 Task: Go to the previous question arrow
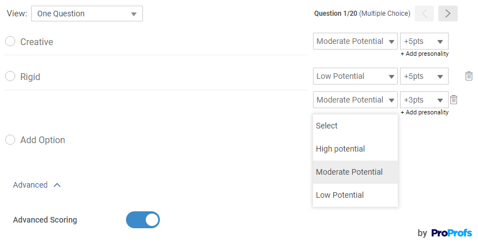(424, 14)
